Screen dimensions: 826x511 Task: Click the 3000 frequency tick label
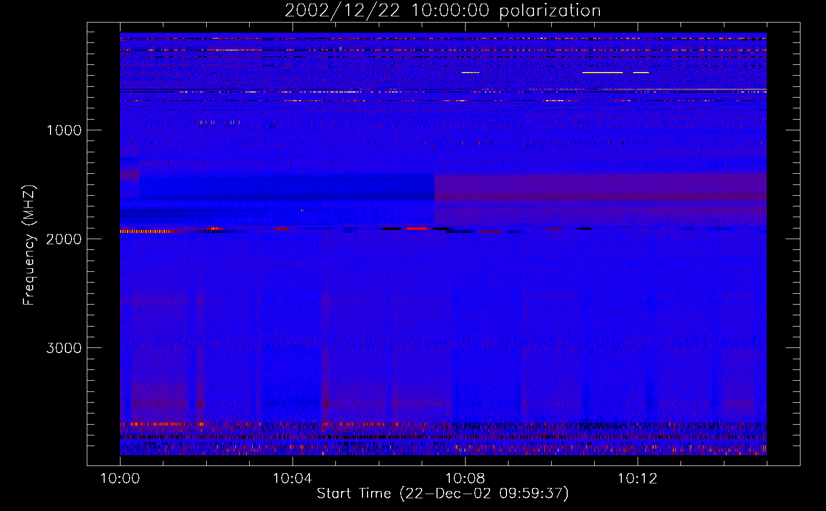click(x=64, y=348)
